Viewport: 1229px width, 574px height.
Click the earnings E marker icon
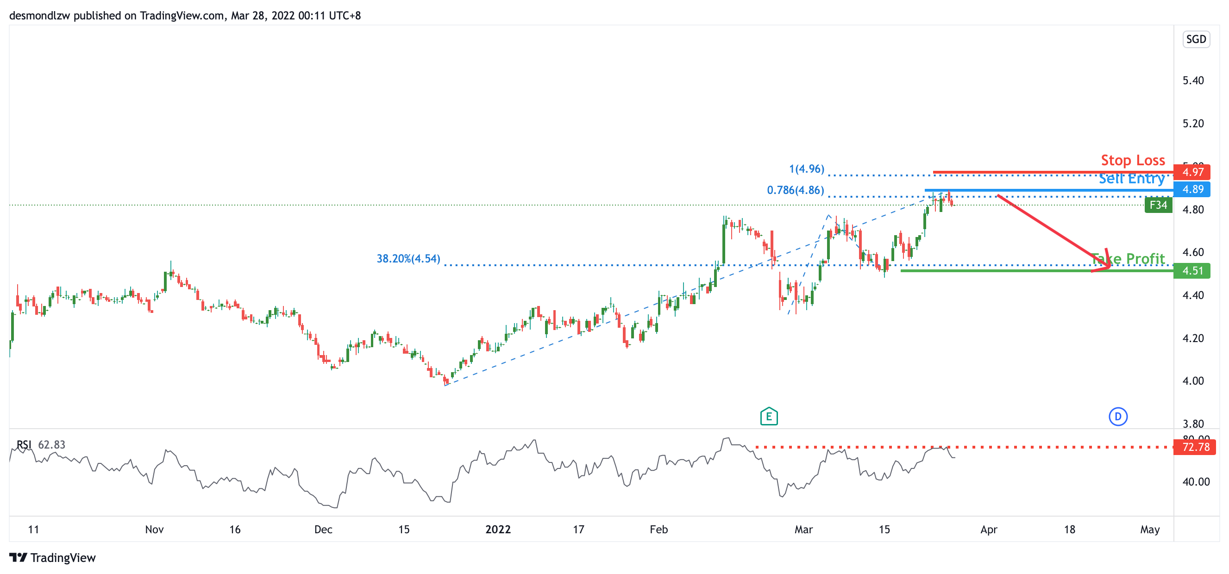click(x=769, y=416)
